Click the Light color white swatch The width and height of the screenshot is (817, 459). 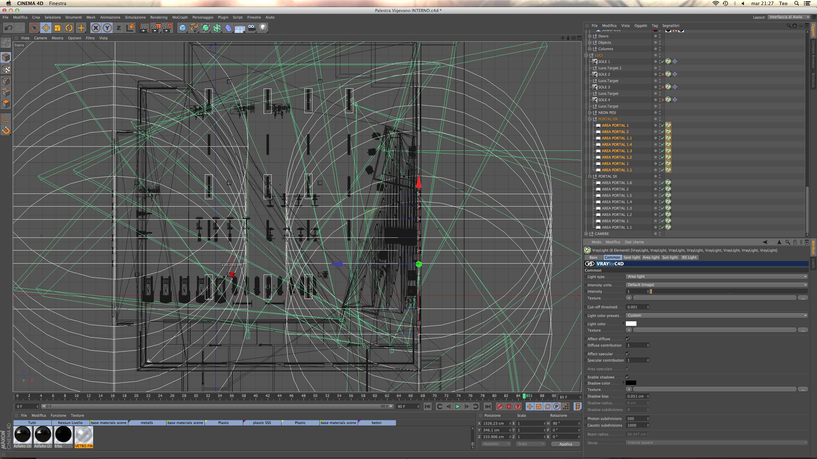point(631,324)
